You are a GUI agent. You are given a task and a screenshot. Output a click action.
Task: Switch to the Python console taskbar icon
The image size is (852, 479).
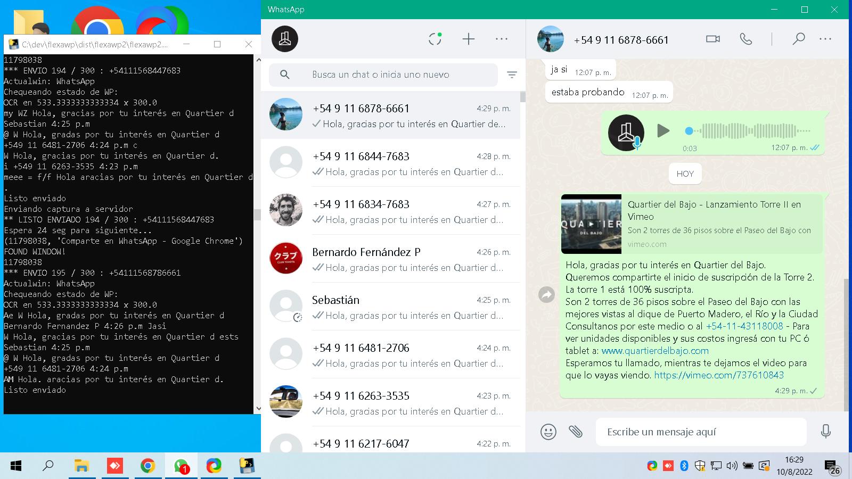[x=247, y=466]
